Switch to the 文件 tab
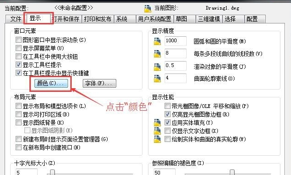Image resolution: width=291 pixels, height=175 pixels. click(16, 19)
